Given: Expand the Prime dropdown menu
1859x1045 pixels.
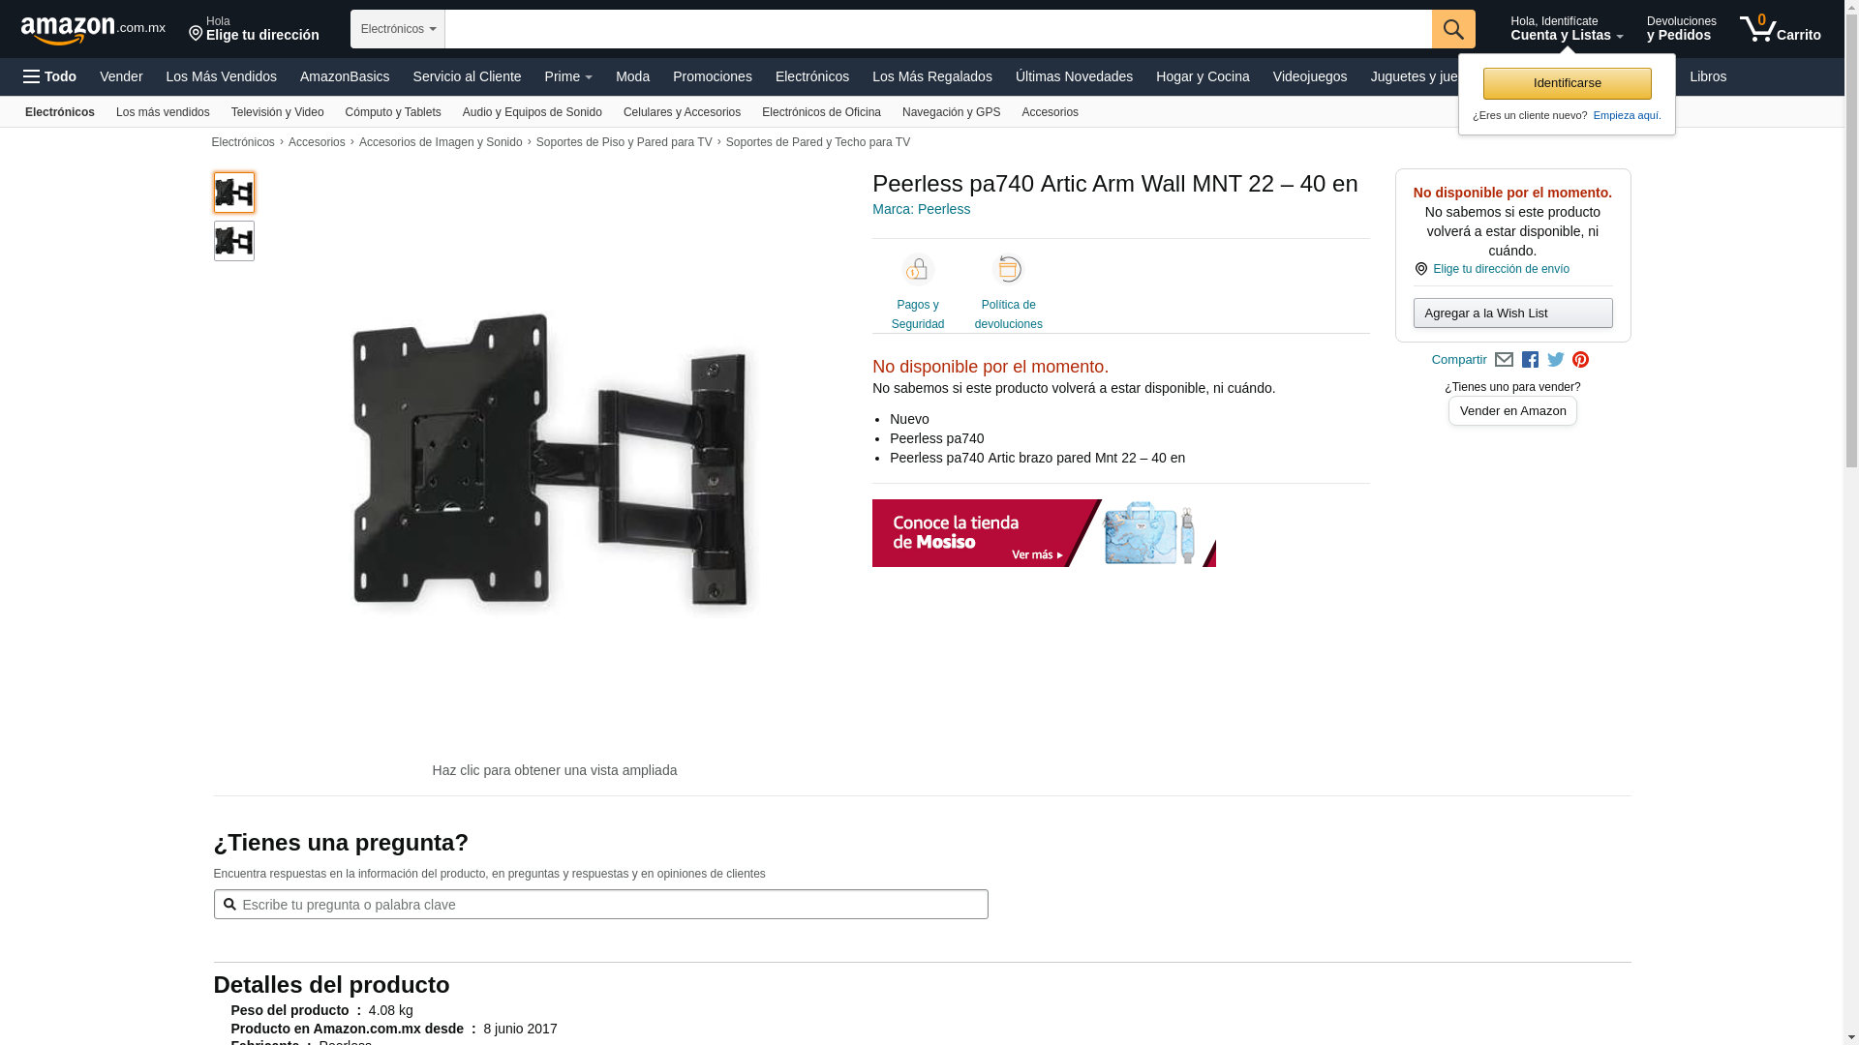Looking at the screenshot, I should pos(568,76).
